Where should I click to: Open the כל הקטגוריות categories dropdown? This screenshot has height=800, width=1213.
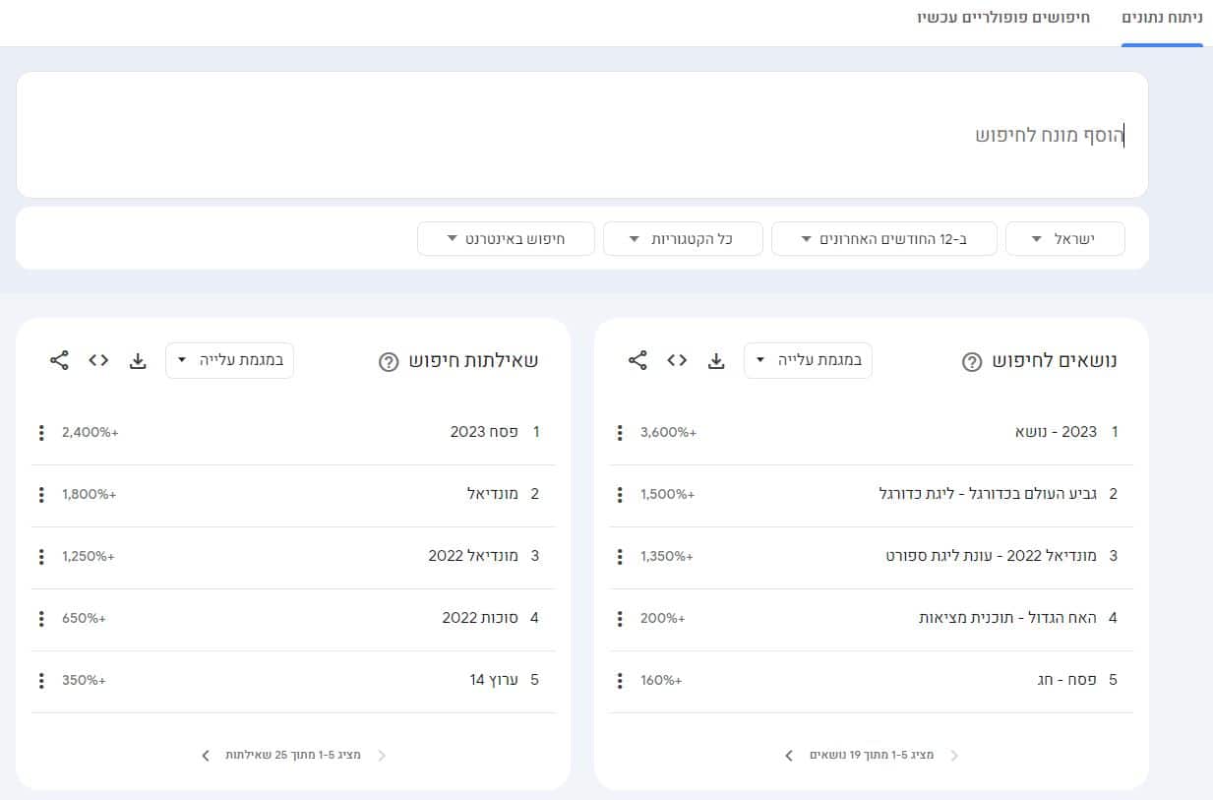(x=683, y=239)
